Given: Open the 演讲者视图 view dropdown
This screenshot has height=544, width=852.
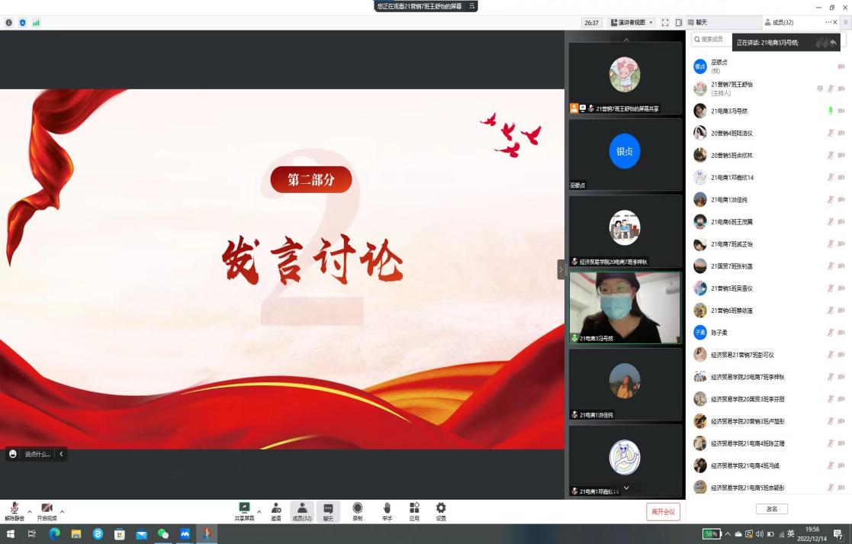Looking at the screenshot, I should tap(632, 23).
